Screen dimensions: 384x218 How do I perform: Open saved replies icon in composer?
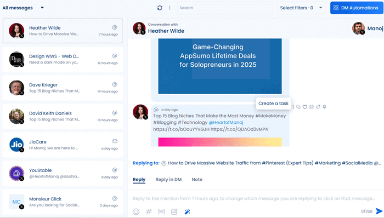[161, 211]
